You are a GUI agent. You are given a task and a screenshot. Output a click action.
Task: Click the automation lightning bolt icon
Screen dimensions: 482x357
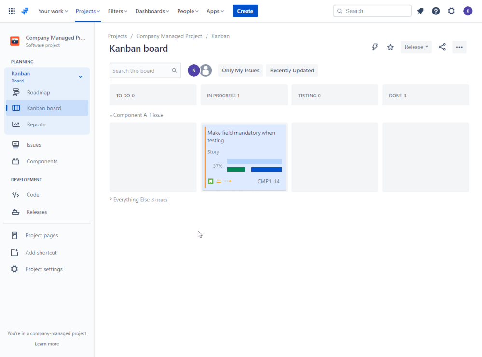[375, 47]
